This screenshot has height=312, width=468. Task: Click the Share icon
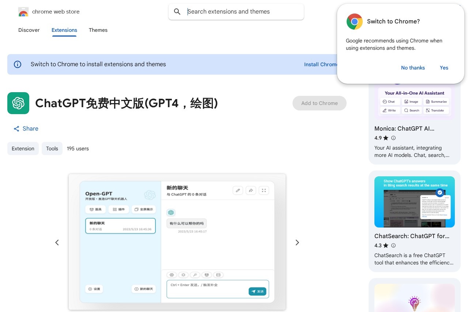16,129
